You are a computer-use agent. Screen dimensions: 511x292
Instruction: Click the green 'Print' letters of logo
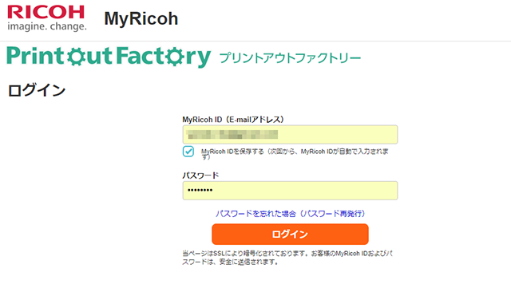[36, 56]
